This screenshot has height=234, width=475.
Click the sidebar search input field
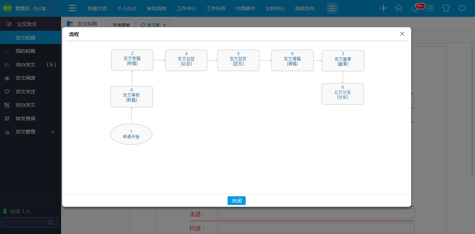24,222
